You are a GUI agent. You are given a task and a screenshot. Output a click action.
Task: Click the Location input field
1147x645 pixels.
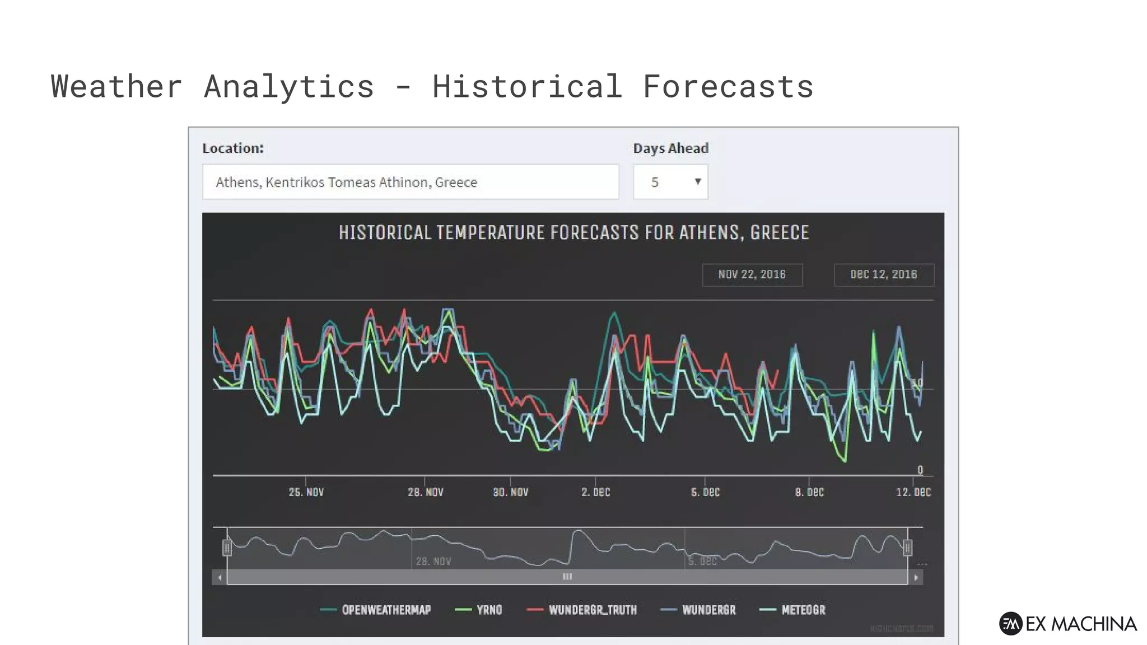(x=411, y=182)
